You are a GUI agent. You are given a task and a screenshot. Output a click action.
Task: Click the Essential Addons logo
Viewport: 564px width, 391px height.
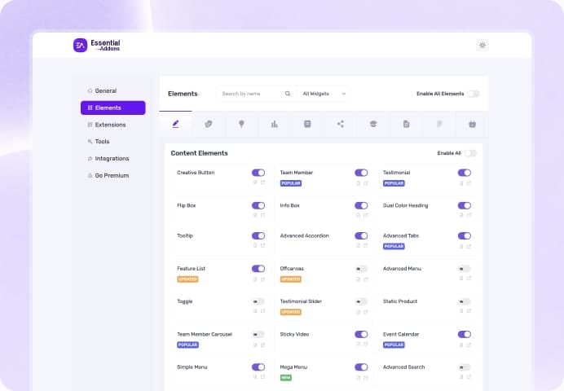(97, 46)
